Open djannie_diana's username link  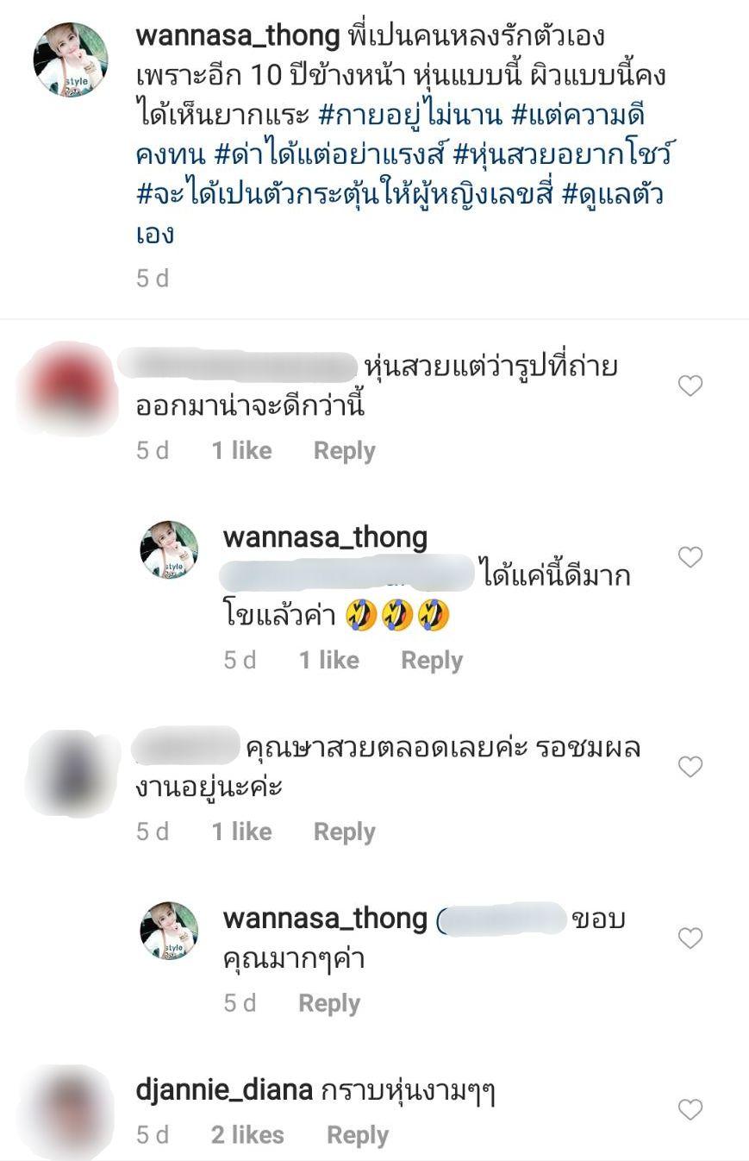tap(224, 1091)
